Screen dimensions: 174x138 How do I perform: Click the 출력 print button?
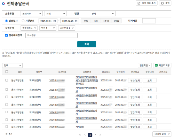coord(165,3)
